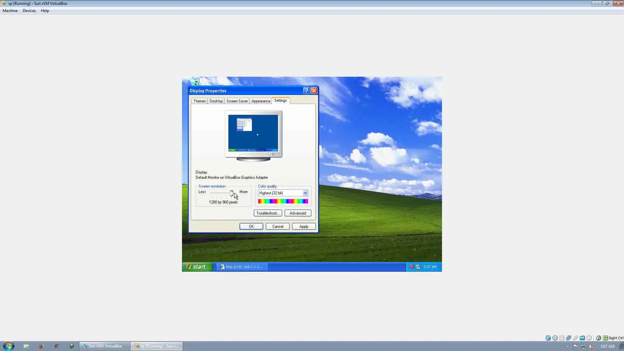The height and width of the screenshot is (351, 624).
Task: Switch to the Appearance tab
Action: [x=261, y=101]
